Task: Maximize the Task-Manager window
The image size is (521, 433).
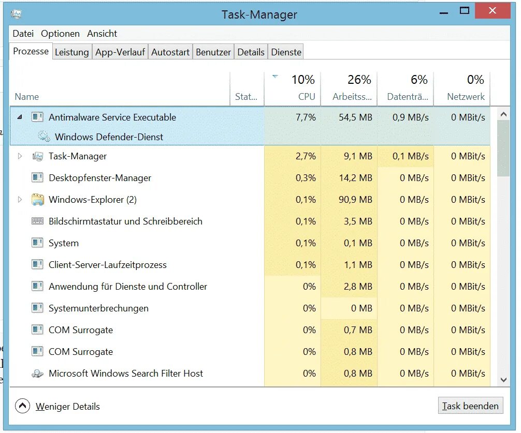Action: 465,11
